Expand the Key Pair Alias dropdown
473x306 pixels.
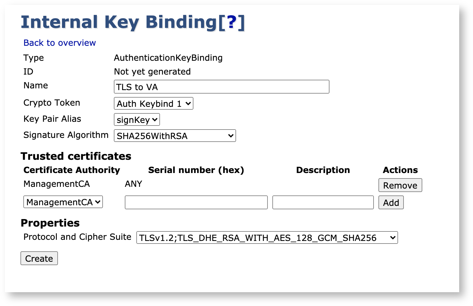[137, 120]
